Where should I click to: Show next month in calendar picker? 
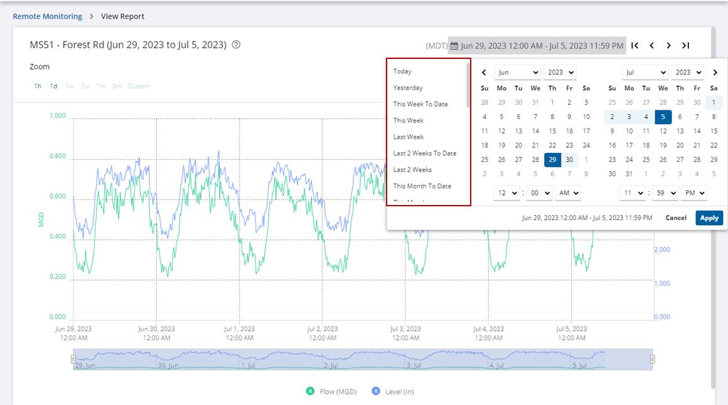(715, 73)
